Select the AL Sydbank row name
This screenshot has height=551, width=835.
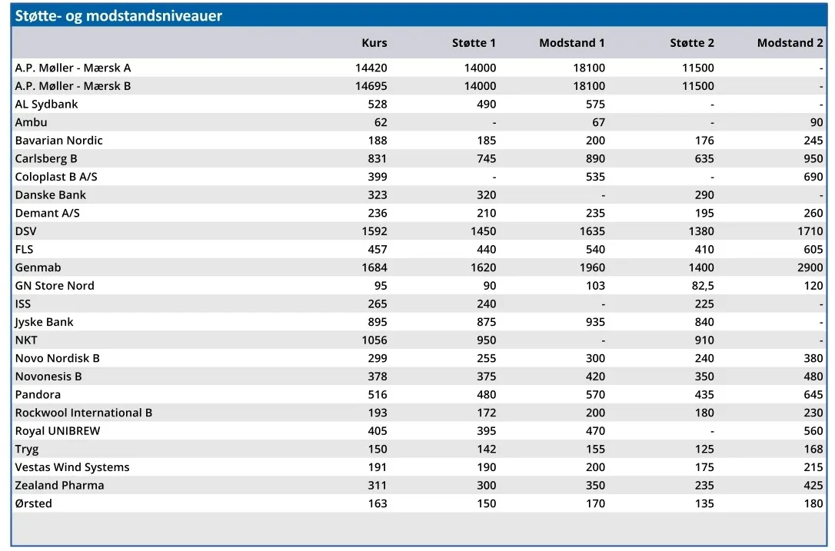(46, 105)
